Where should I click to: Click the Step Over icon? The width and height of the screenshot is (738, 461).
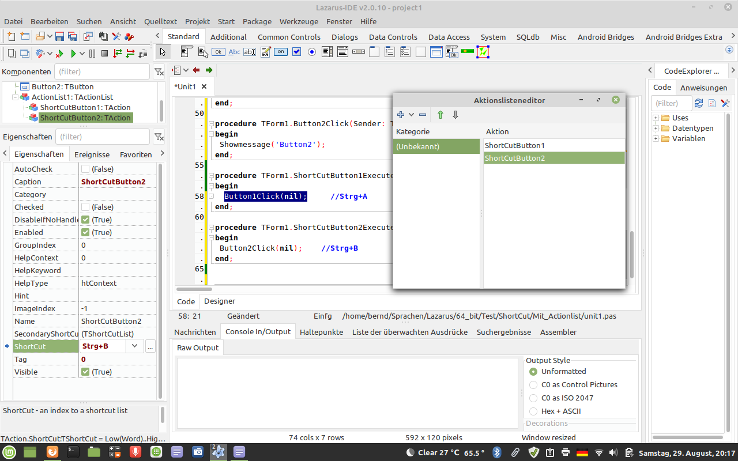click(x=130, y=54)
